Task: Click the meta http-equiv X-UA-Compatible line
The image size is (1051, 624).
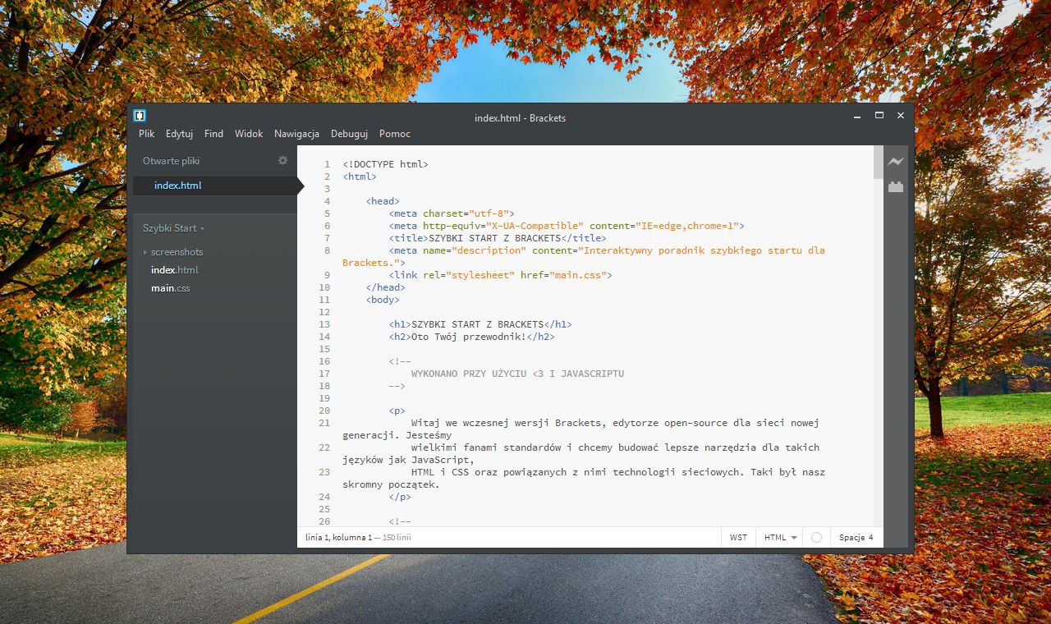Action: (567, 226)
